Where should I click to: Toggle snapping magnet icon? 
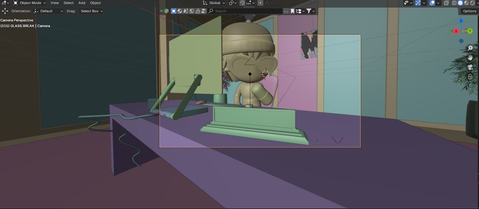242,3
